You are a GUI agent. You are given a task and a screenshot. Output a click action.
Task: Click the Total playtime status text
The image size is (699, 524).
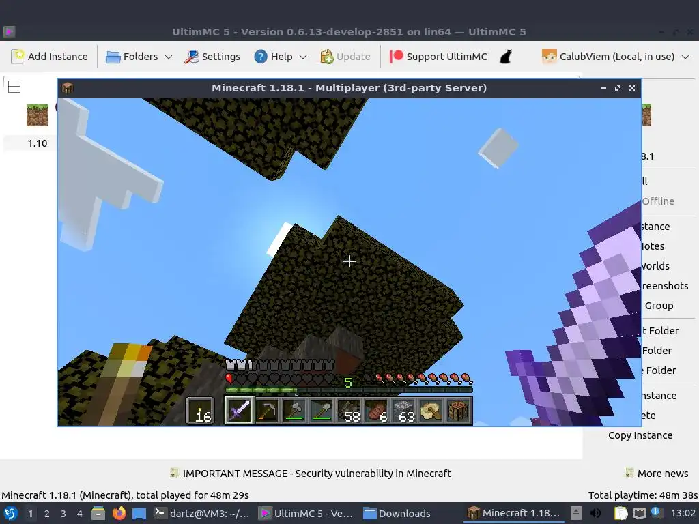tap(643, 495)
